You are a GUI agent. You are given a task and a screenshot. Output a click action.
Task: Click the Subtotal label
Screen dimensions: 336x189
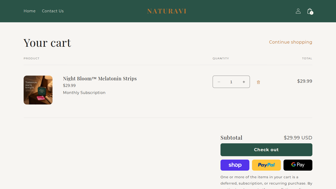click(x=231, y=138)
